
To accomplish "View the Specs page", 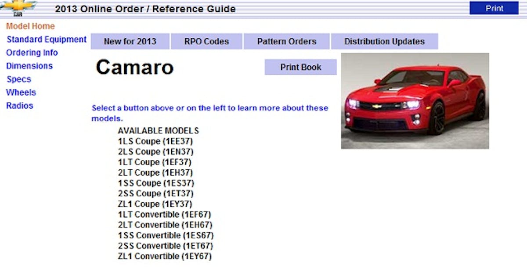I will coord(19,79).
